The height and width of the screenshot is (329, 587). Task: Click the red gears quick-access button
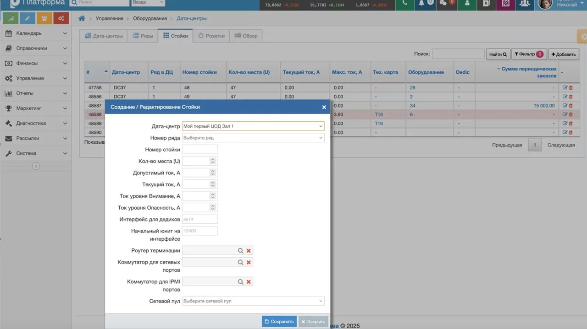click(61, 18)
